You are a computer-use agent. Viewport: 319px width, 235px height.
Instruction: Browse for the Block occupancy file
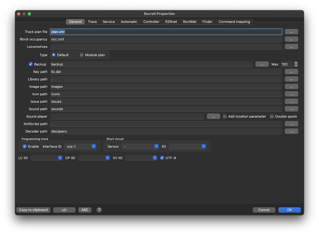tap(291, 39)
